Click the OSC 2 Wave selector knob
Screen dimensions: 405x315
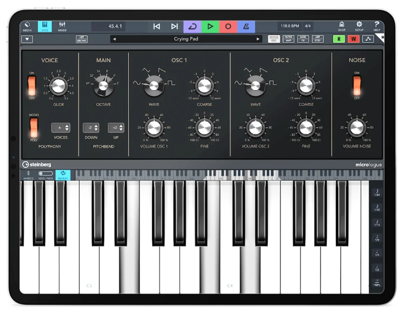tap(255, 86)
